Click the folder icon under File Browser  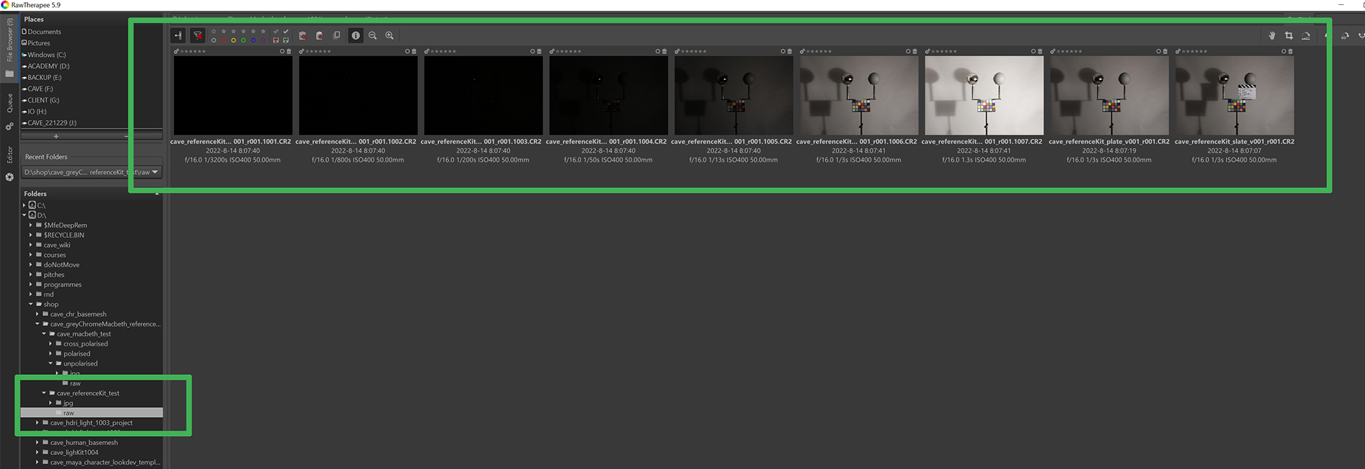click(x=9, y=74)
